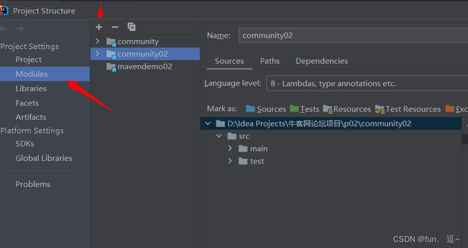The width and height of the screenshot is (468, 248).
Task: Open Project settings in sidebar
Action: [29, 60]
